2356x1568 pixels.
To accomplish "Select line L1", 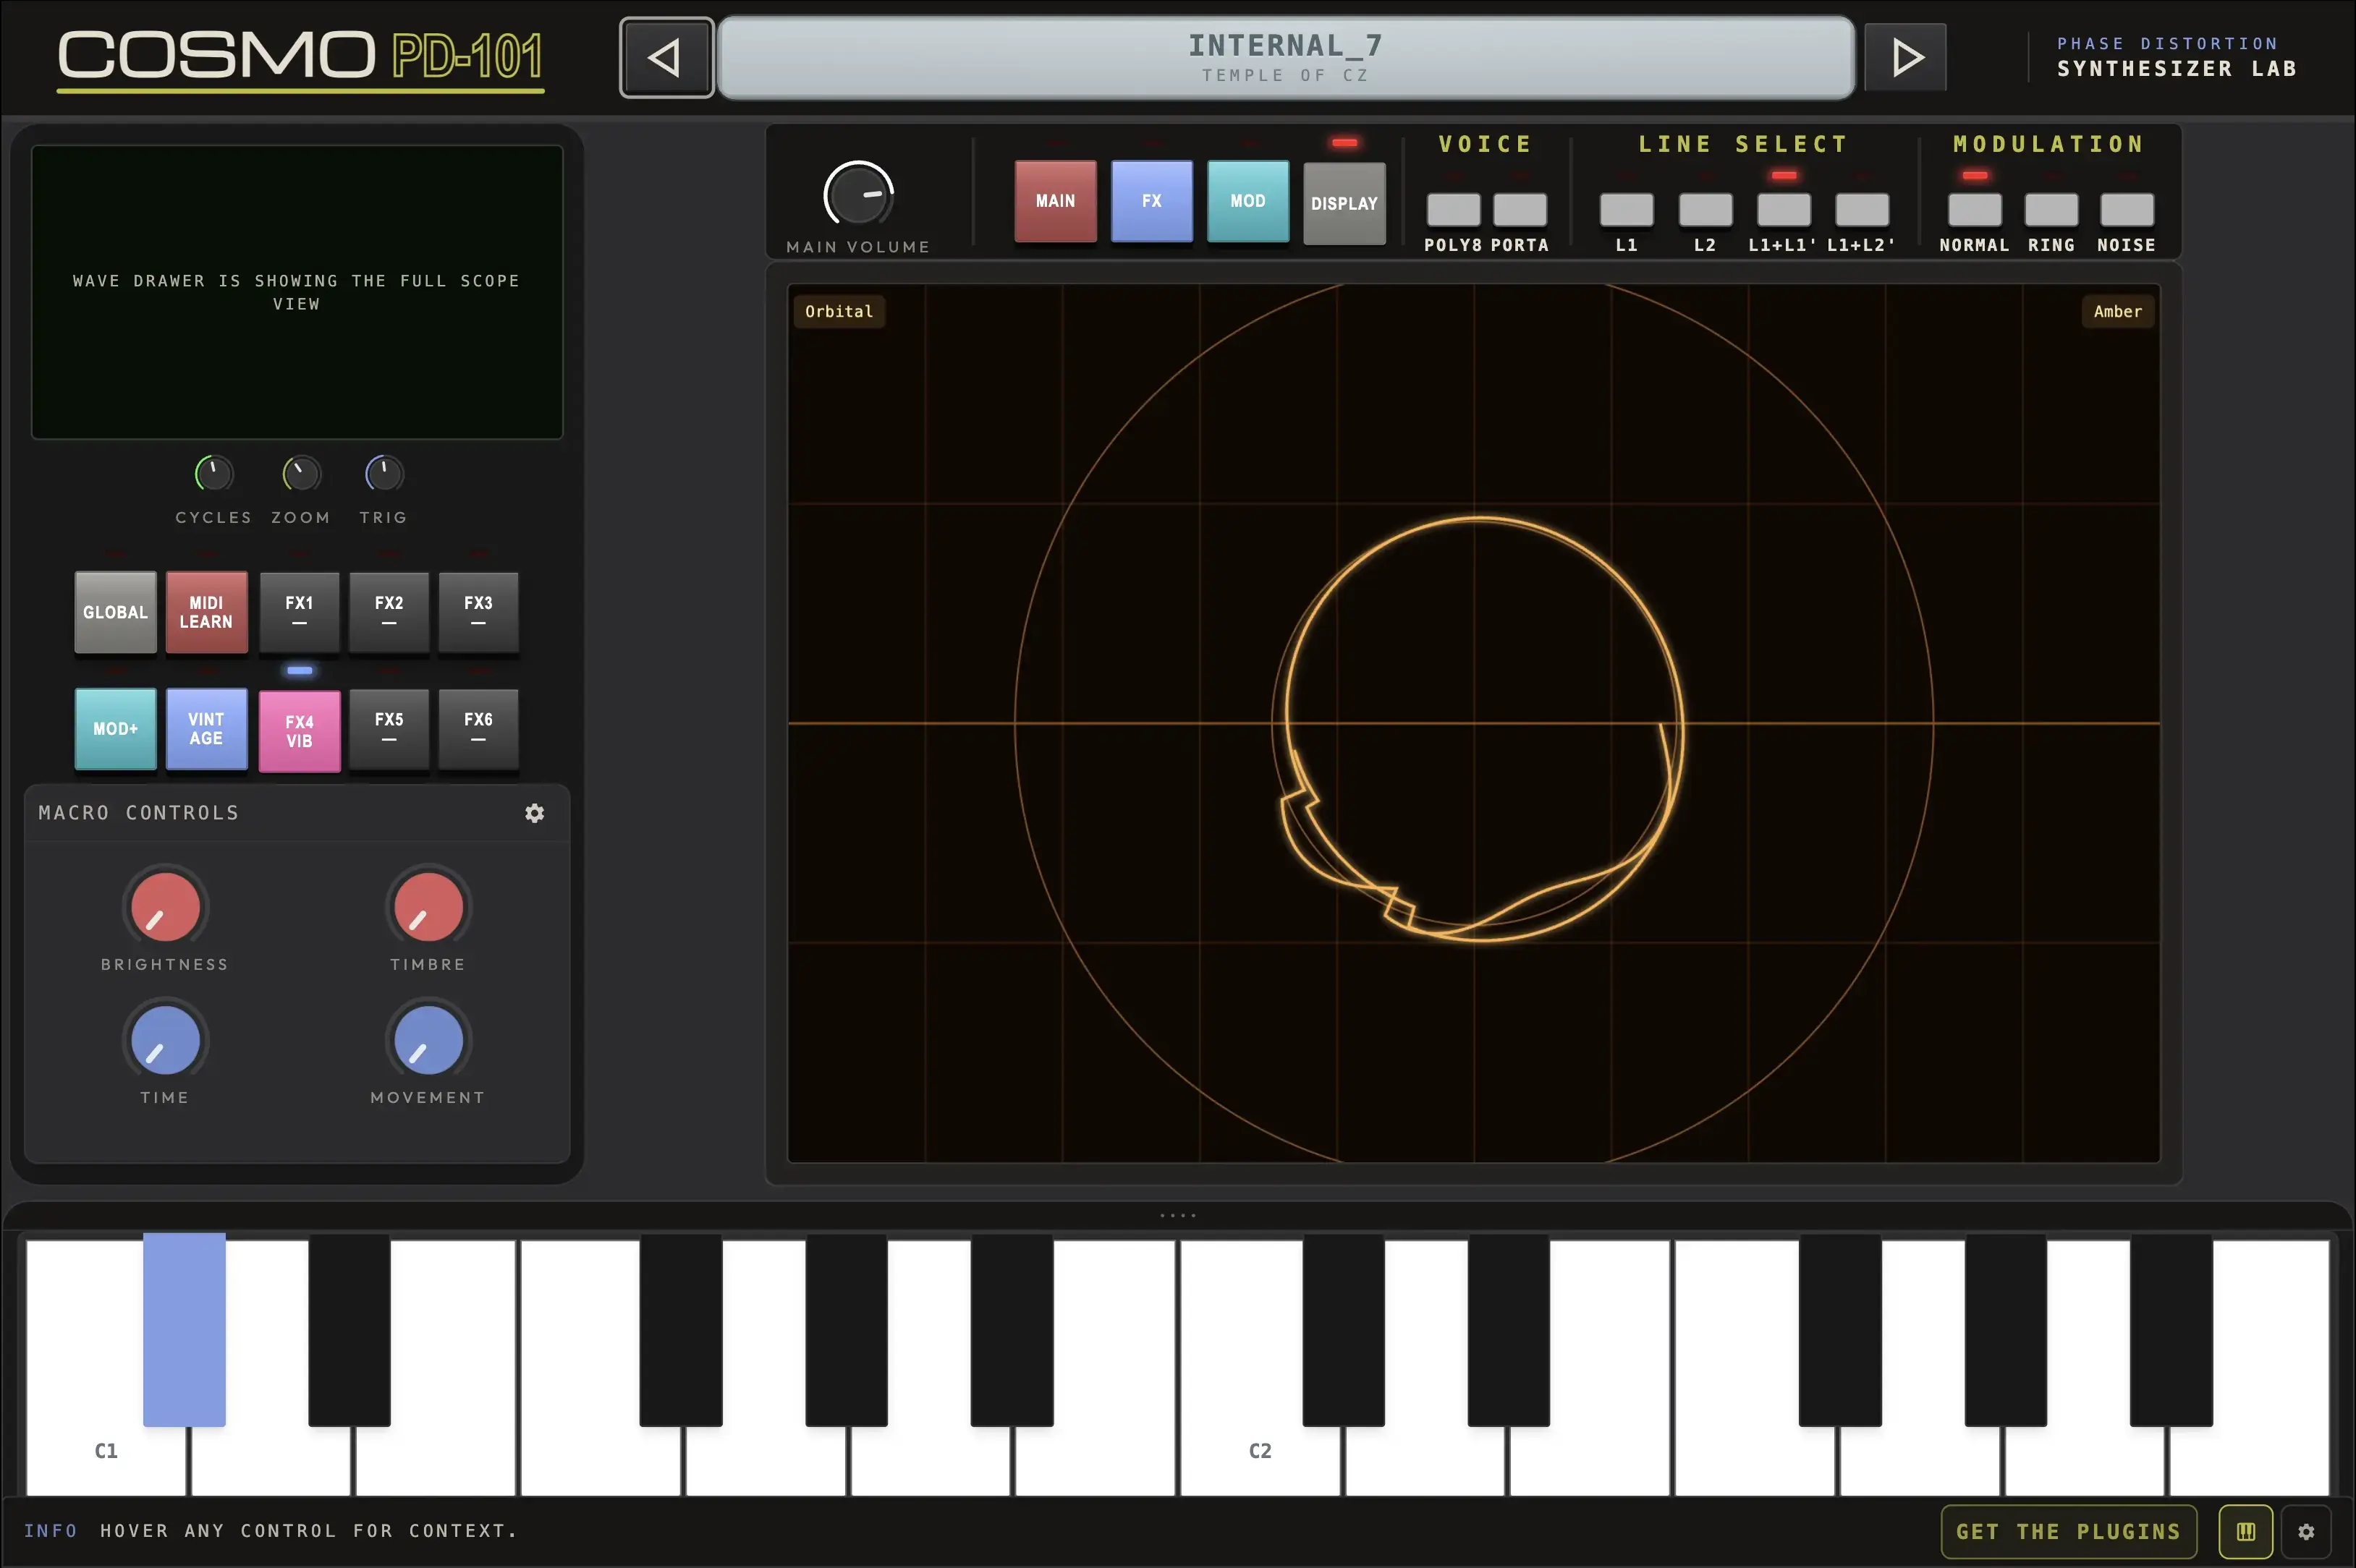I will (x=1627, y=210).
